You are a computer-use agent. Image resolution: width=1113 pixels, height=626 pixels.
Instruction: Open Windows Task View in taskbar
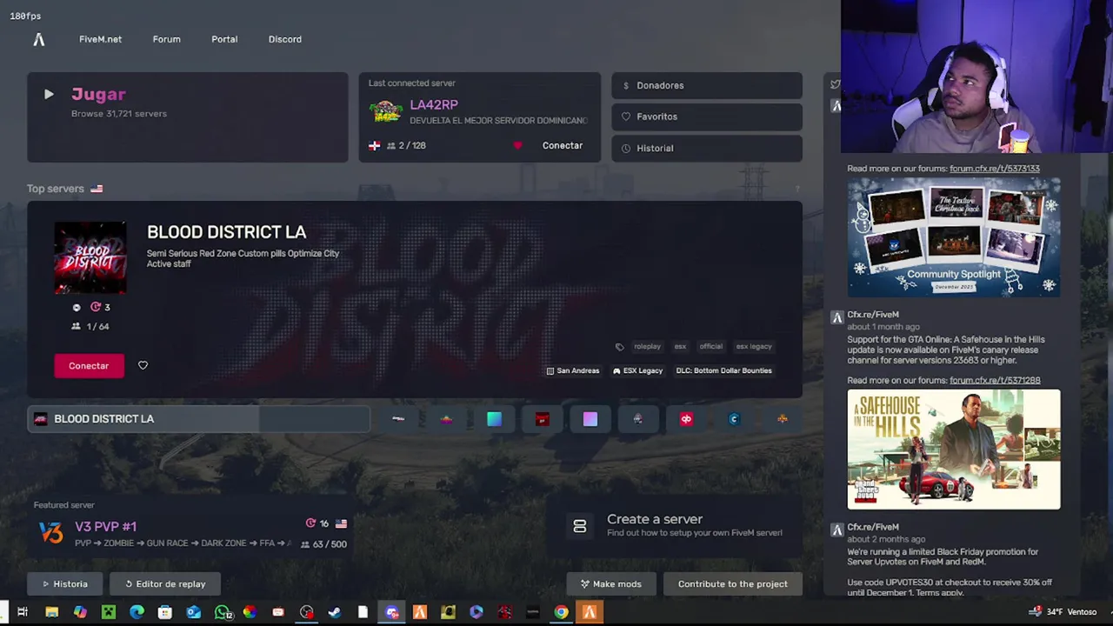pyautogui.click(x=23, y=612)
